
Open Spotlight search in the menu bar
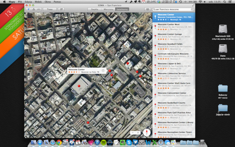[225, 2]
